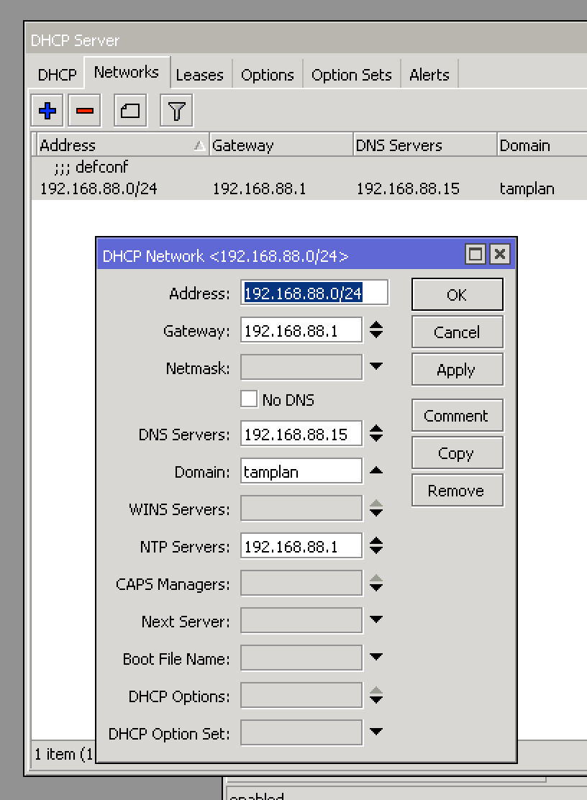Click the empty Netmask field
The height and width of the screenshot is (800, 587).
click(301, 368)
